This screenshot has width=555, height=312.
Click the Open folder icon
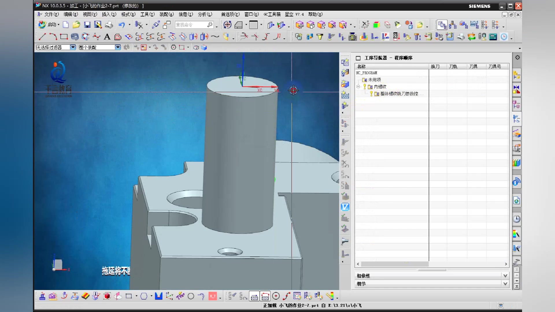coord(76,25)
